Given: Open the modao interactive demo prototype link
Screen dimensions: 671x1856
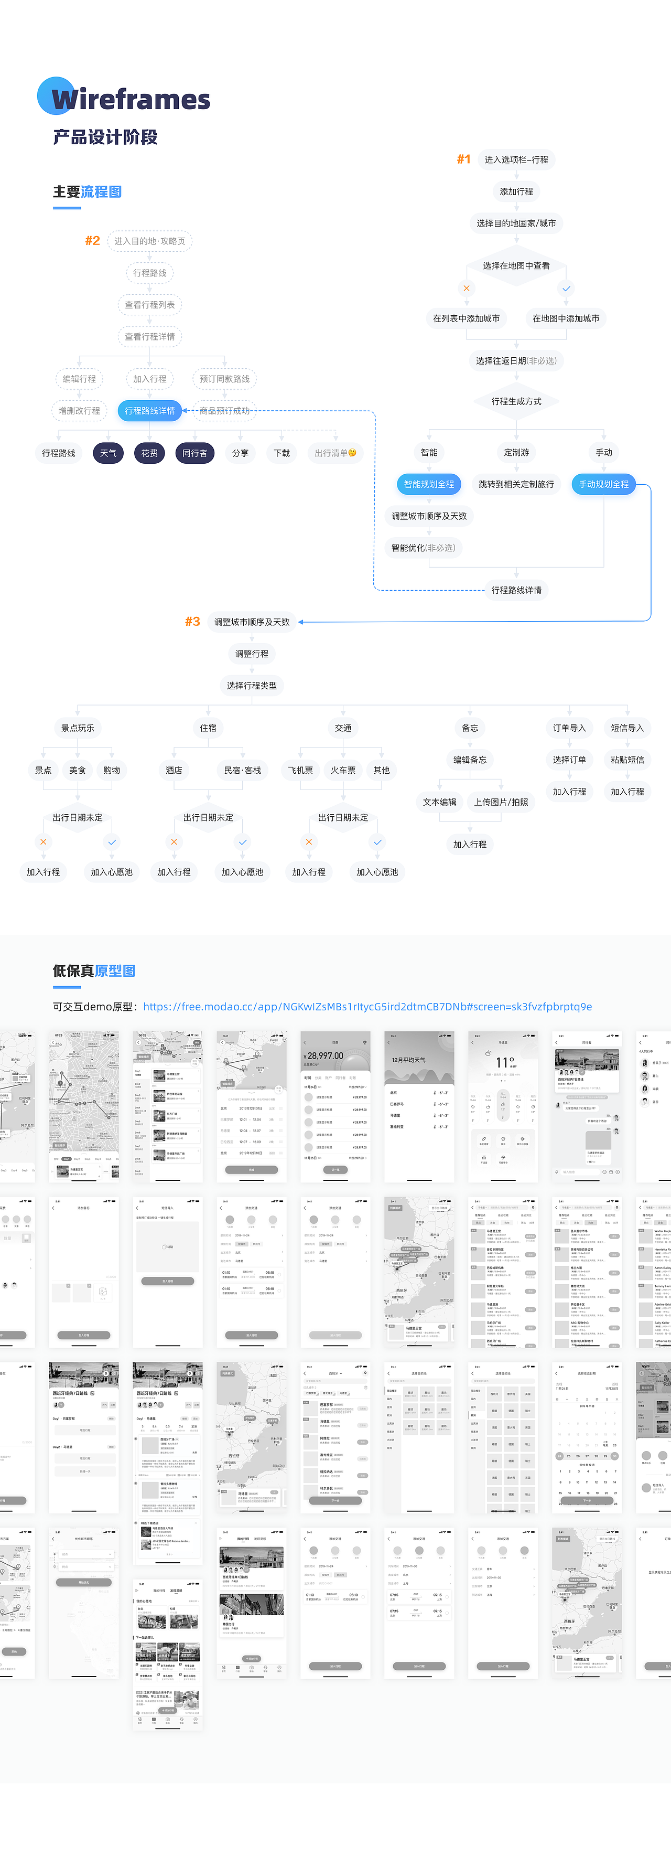Looking at the screenshot, I should (367, 1007).
